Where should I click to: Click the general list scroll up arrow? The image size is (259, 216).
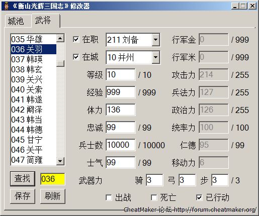[60, 38]
